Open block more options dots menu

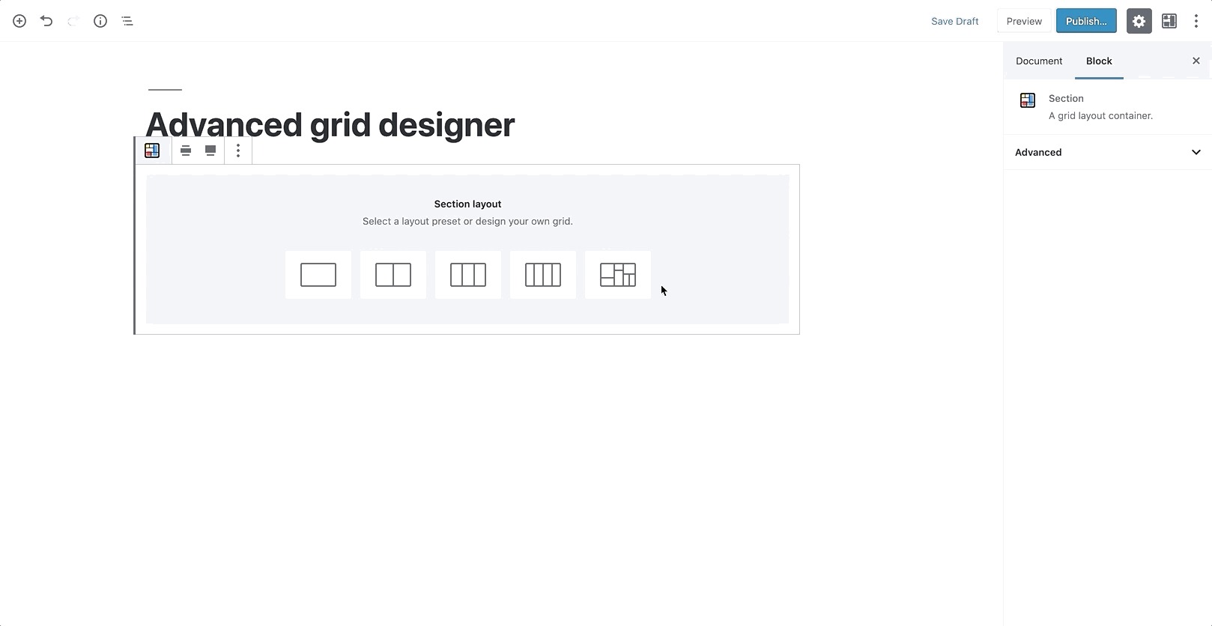[x=238, y=151]
